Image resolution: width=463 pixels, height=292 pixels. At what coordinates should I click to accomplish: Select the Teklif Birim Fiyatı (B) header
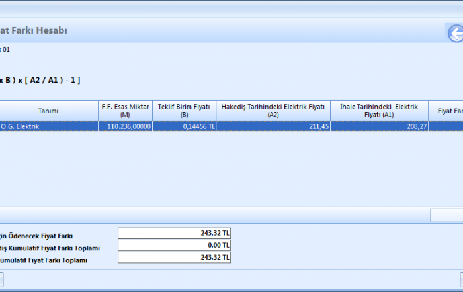pos(184,111)
